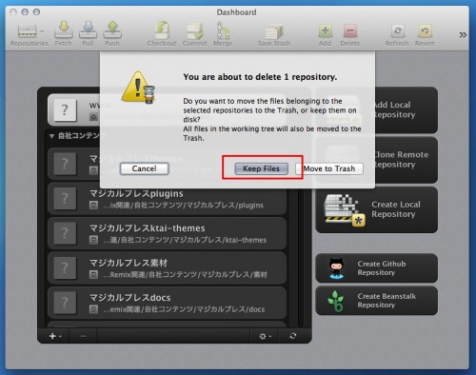This screenshot has width=476, height=375.
Task: Click the disk icon beside the 素材 path
Action: [93, 274]
